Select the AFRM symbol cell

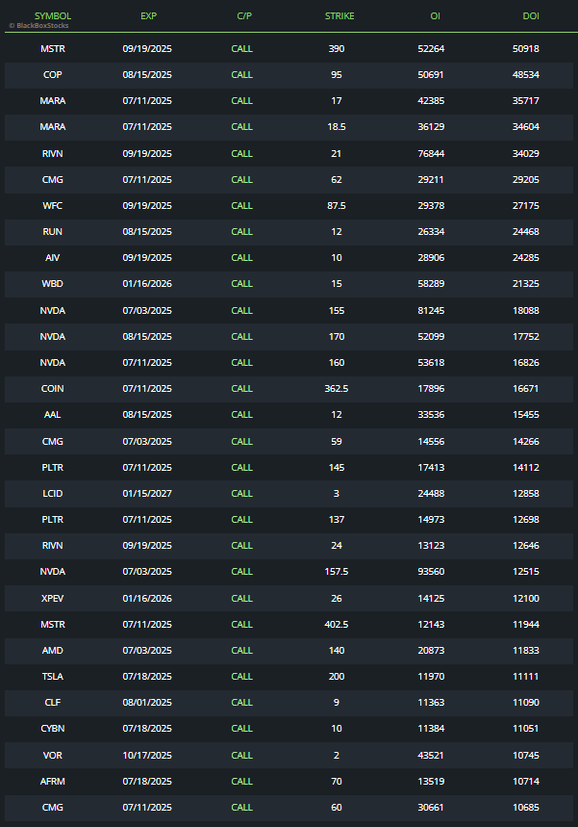coord(53,781)
